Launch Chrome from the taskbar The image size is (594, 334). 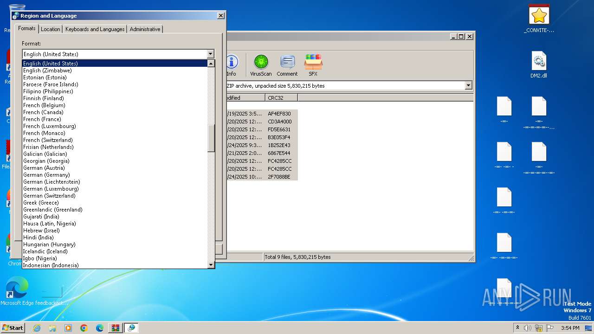(x=84, y=328)
